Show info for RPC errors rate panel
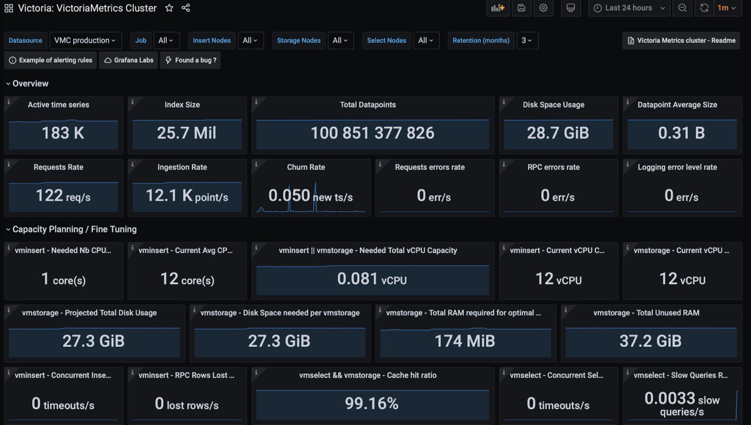Image resolution: width=751 pixels, height=425 pixels. tap(504, 164)
